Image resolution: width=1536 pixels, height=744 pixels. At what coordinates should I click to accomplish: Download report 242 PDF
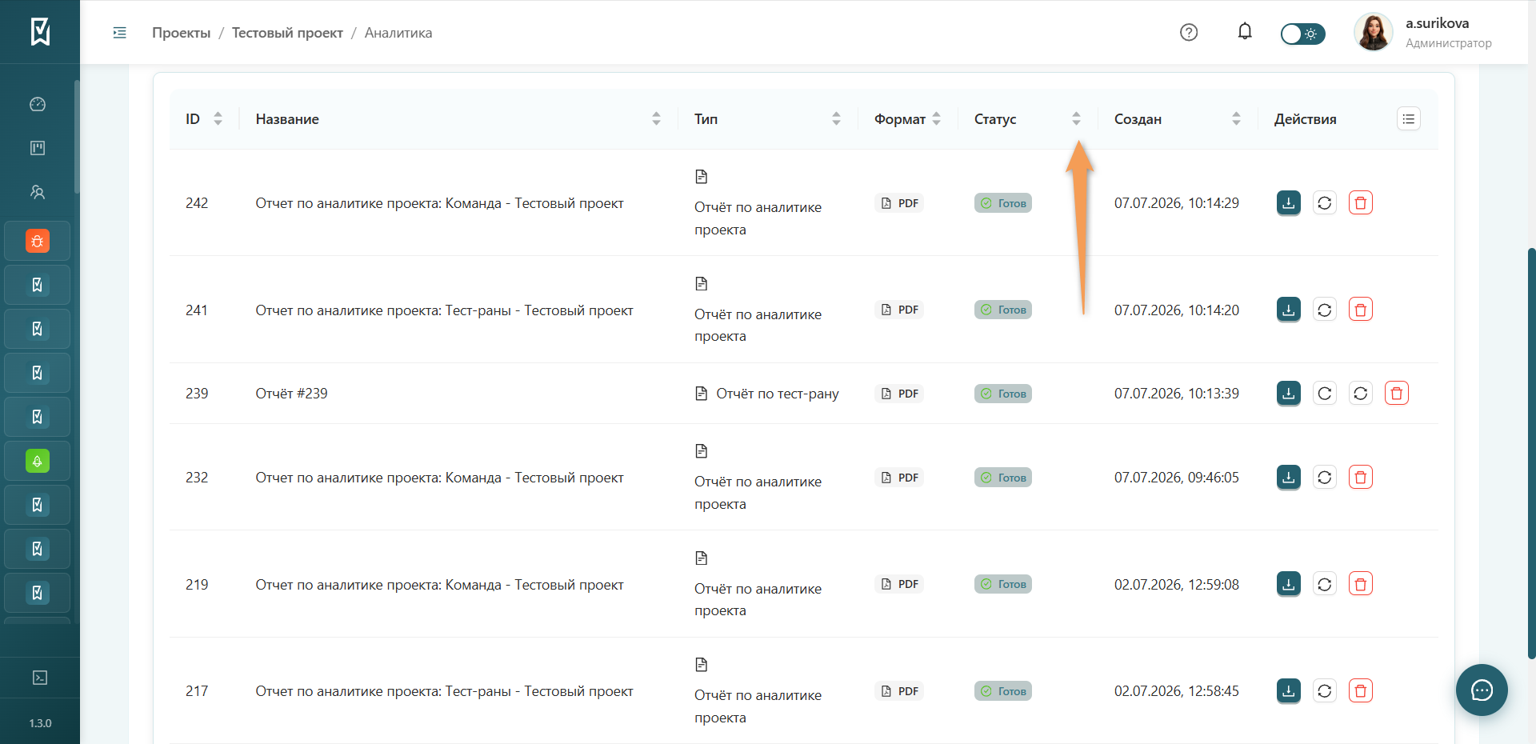[x=1288, y=203]
